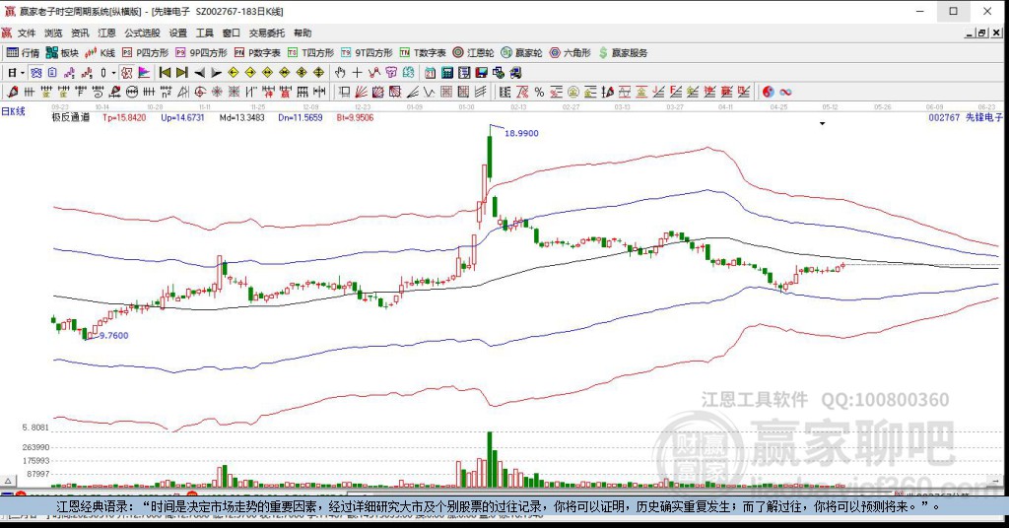Click the 板块 toolbar button
The image size is (1009, 528).
[x=62, y=53]
